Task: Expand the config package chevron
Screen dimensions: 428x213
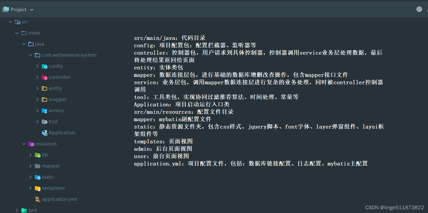Action: point(37,66)
